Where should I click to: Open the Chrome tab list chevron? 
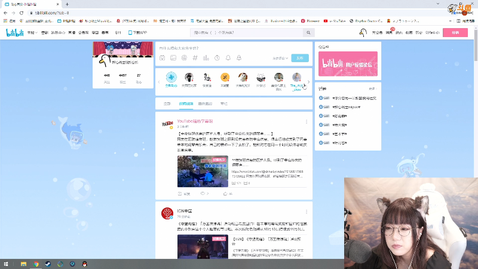pyautogui.click(x=438, y=4)
